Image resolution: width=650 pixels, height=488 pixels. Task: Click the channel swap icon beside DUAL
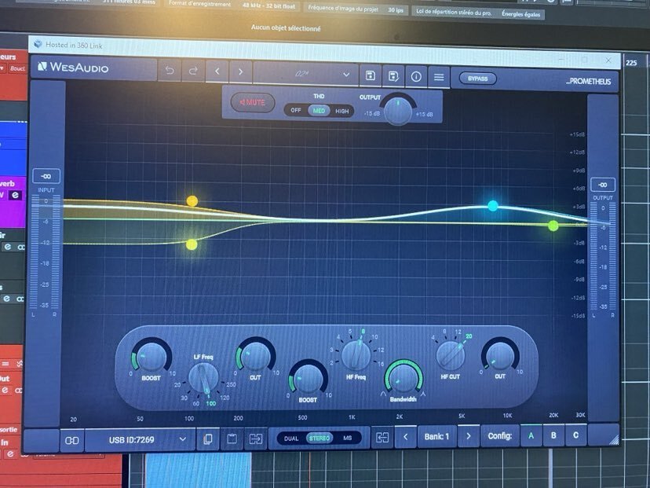tap(255, 438)
